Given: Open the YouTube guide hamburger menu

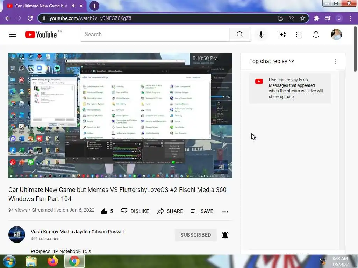Looking at the screenshot, I should click(13, 35).
